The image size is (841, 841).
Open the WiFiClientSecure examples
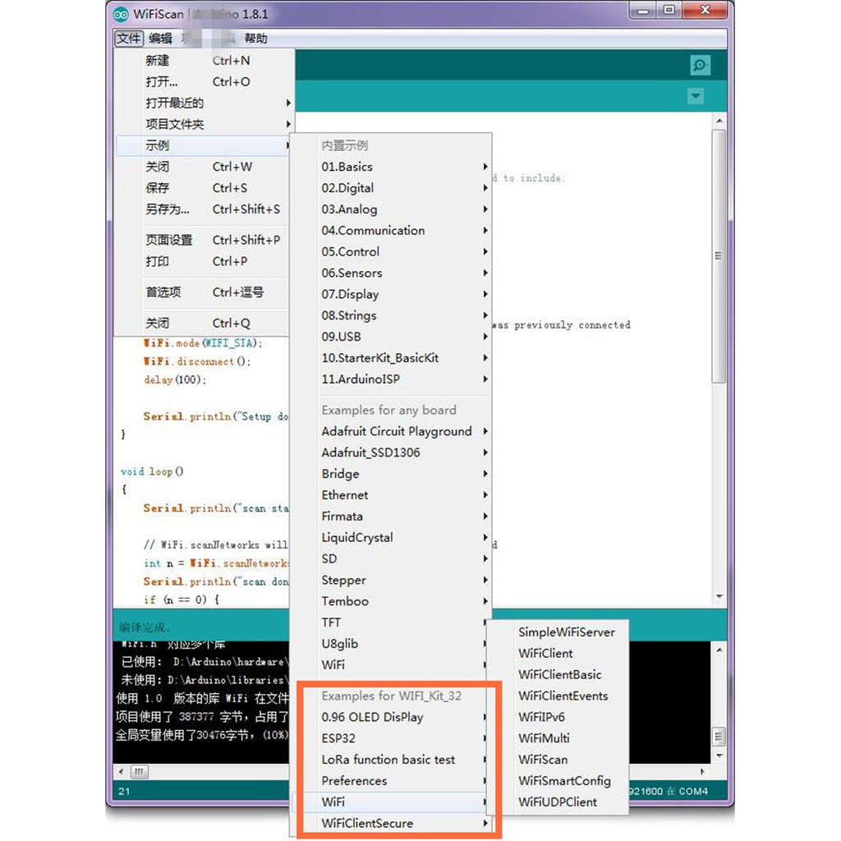click(x=368, y=823)
